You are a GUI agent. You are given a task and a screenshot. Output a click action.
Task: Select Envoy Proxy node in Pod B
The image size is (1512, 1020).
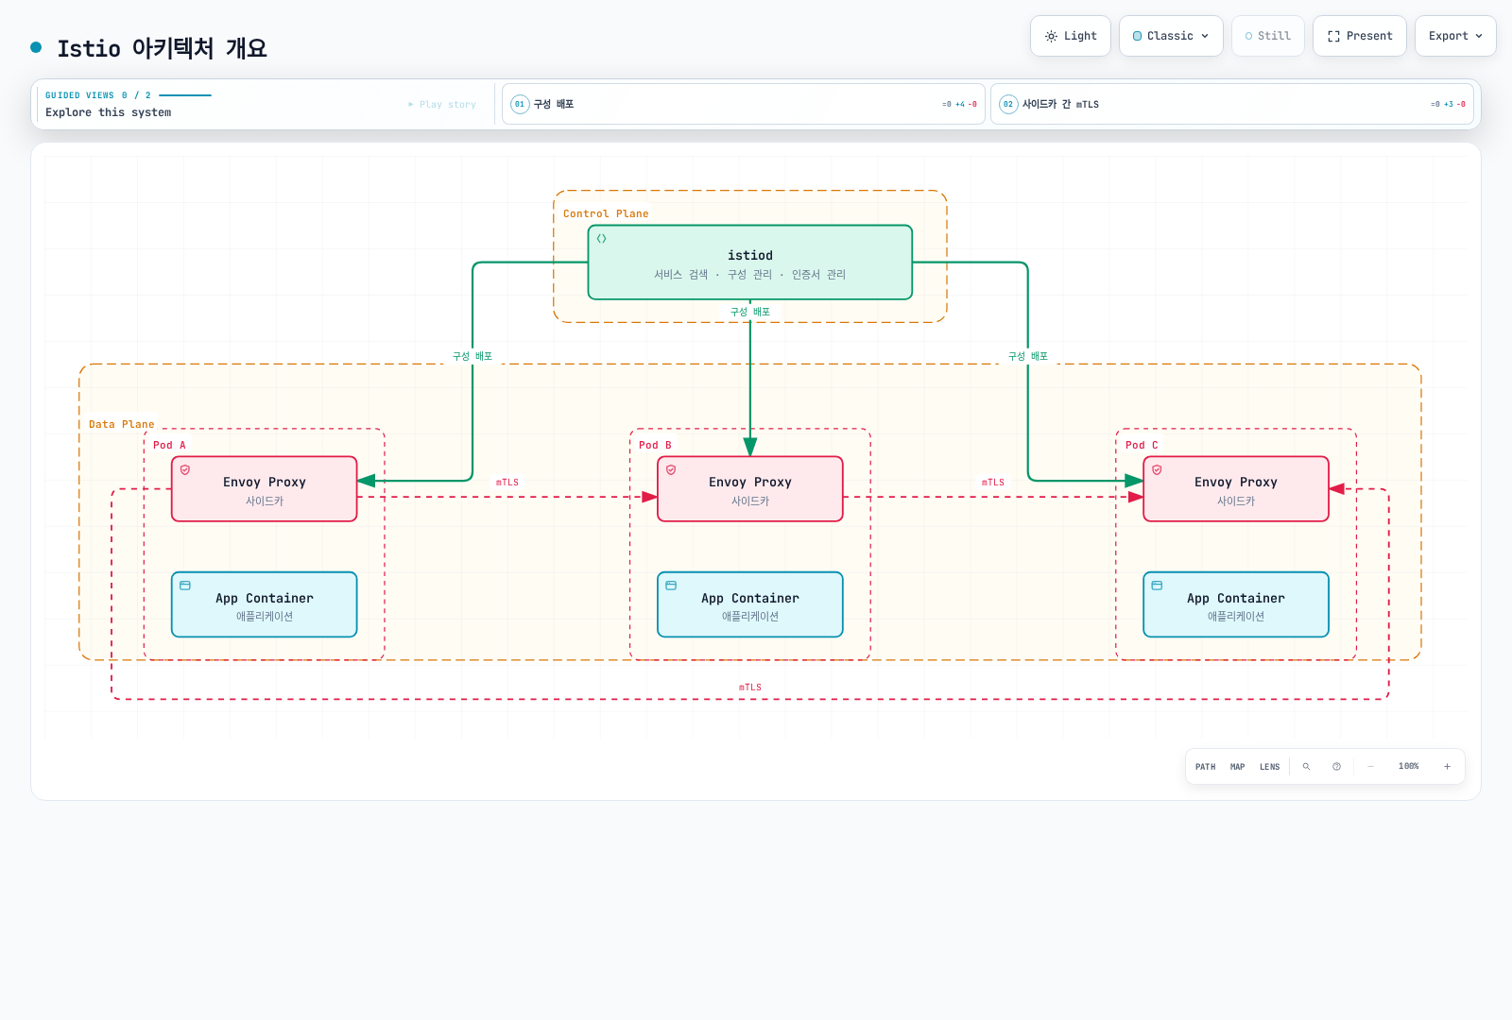[x=750, y=489]
